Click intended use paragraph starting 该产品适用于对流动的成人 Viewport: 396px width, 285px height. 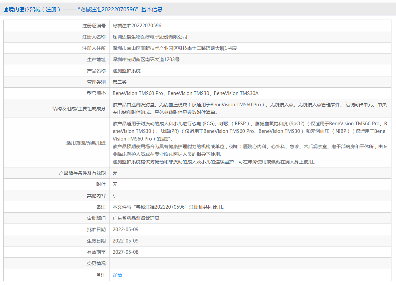250,131
